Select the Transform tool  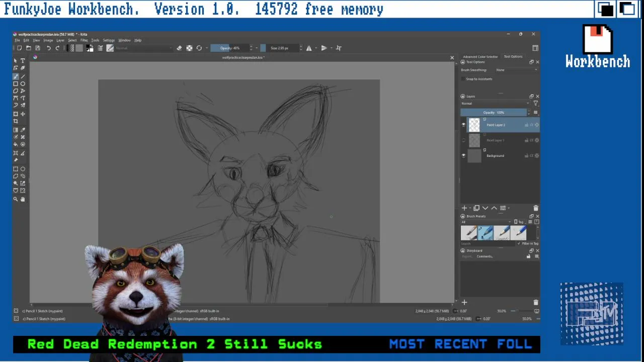(16, 114)
